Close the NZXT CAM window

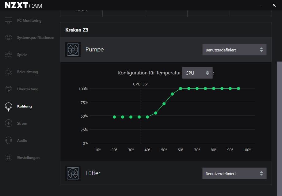click(x=274, y=5)
